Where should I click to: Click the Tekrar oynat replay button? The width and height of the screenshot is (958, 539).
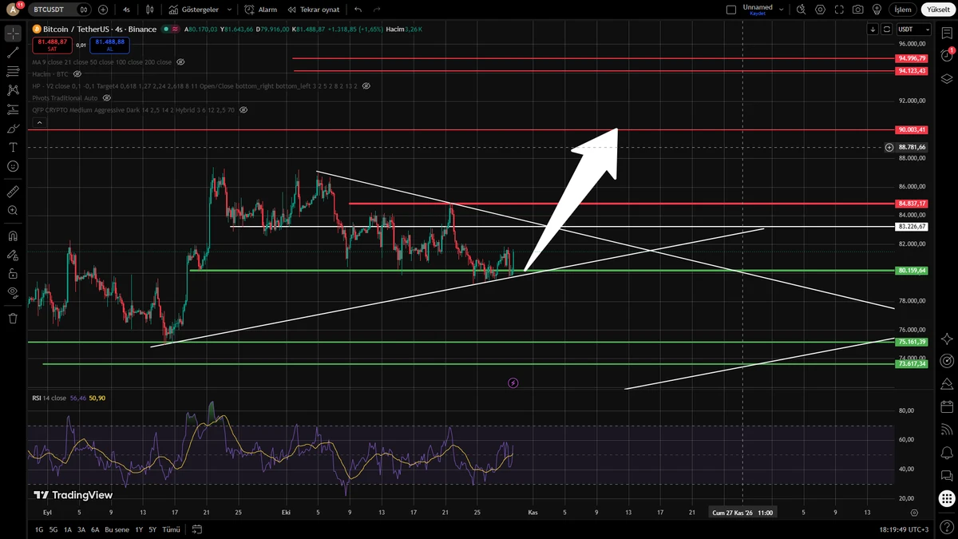[x=314, y=10]
